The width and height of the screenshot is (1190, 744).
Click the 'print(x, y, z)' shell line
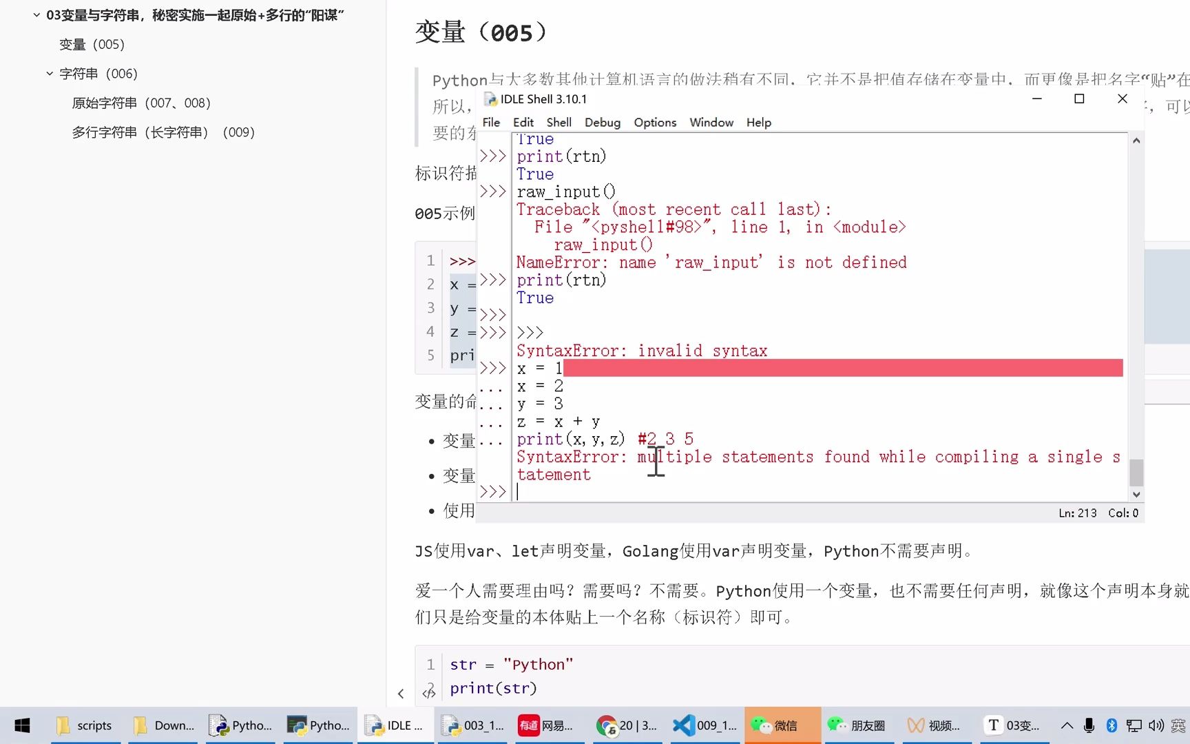[x=571, y=439]
